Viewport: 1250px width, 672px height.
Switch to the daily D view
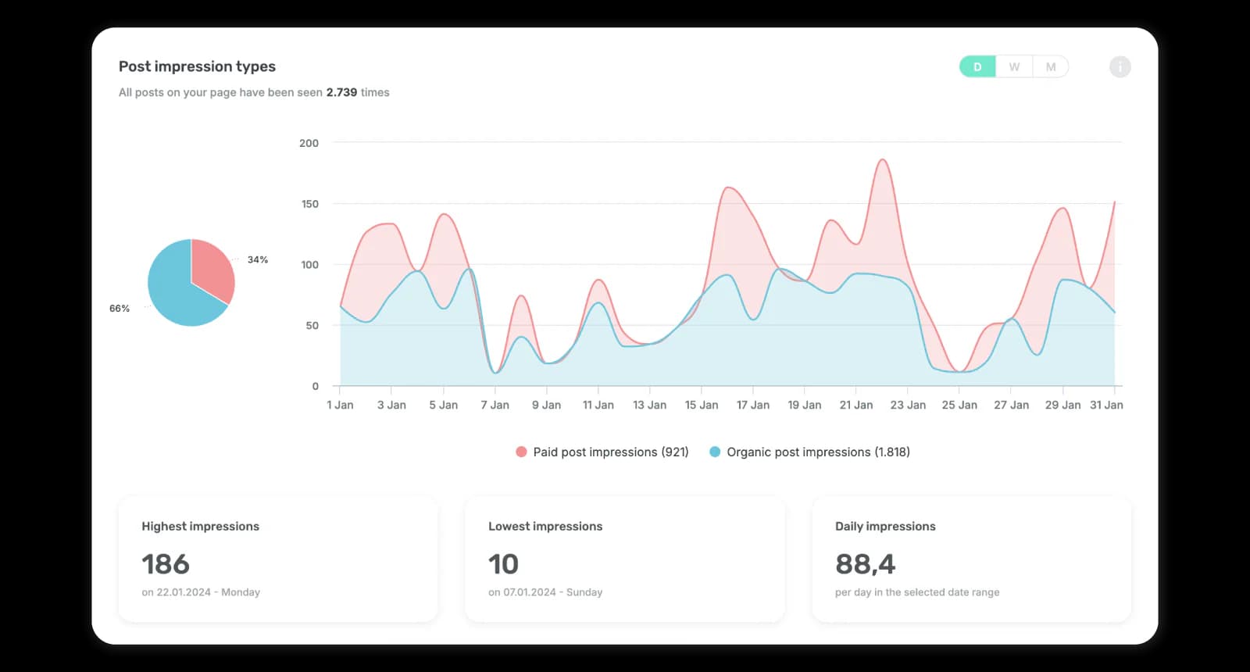[x=977, y=66]
